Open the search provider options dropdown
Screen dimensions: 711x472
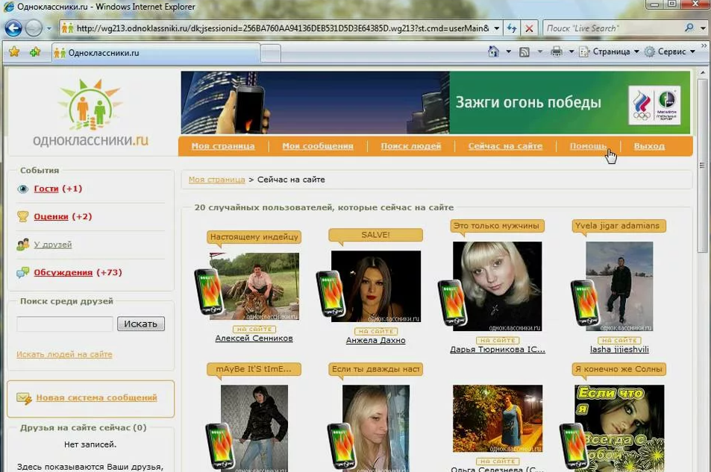pos(703,28)
